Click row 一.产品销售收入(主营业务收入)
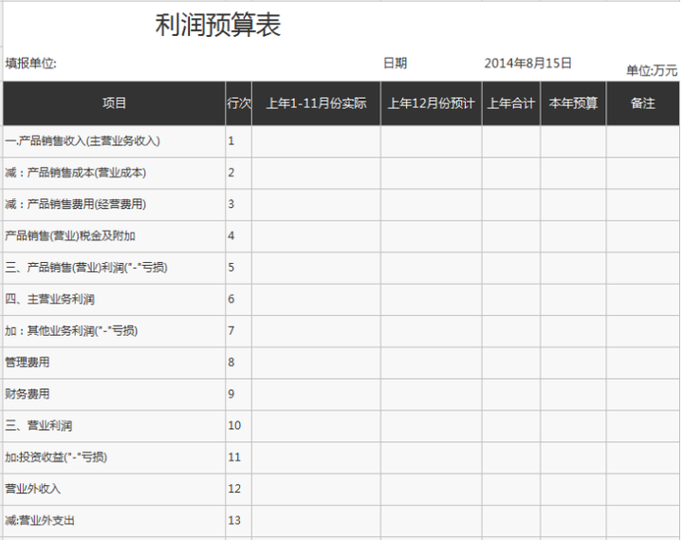This screenshot has width=683, height=540. pyautogui.click(x=114, y=141)
